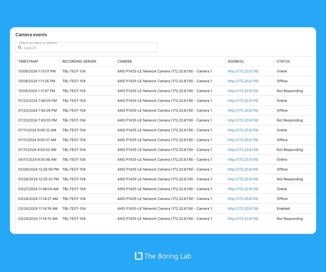This screenshot has width=326, height=272.
Task: Select timestamp 03/24/2024 11:14:16 AM
Action: coord(38,209)
